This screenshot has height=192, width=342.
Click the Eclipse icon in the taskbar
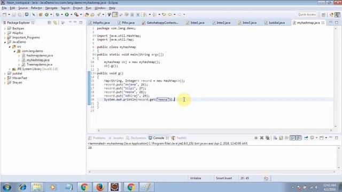click(114, 187)
